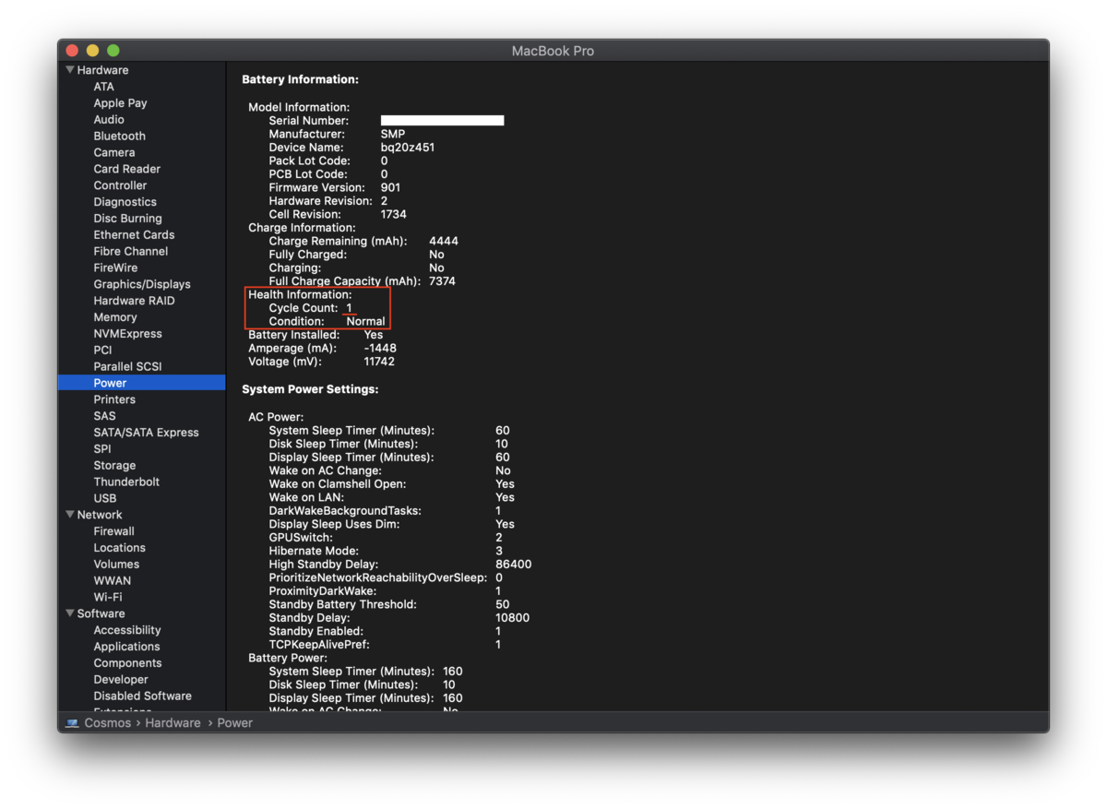The image size is (1107, 809).
Task: Click the computer icon in path bar
Action: (x=72, y=723)
